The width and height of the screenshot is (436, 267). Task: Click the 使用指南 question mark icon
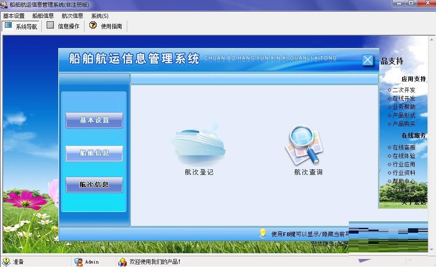[93, 25]
